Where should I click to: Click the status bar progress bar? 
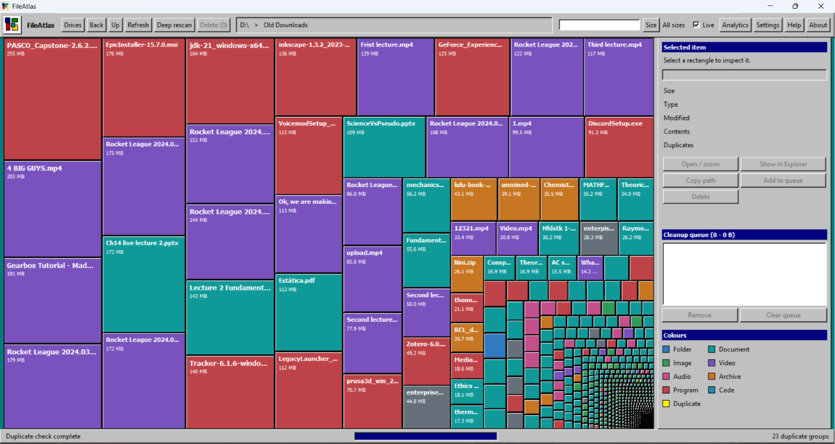426,436
